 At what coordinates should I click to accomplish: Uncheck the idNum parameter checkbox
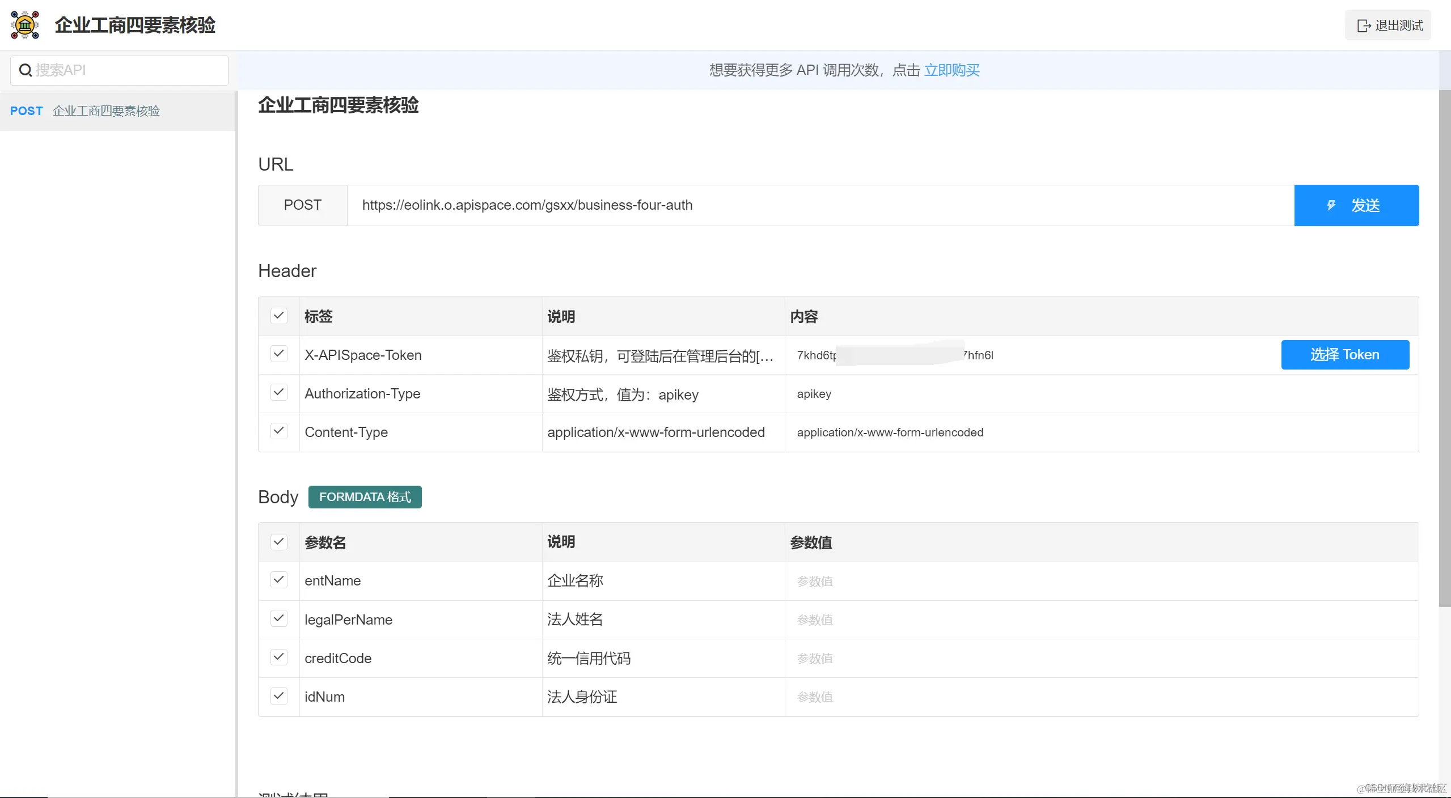click(x=278, y=696)
